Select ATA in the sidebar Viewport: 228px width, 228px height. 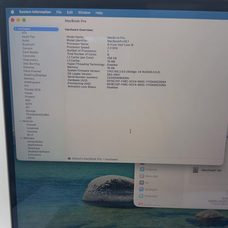[24, 33]
